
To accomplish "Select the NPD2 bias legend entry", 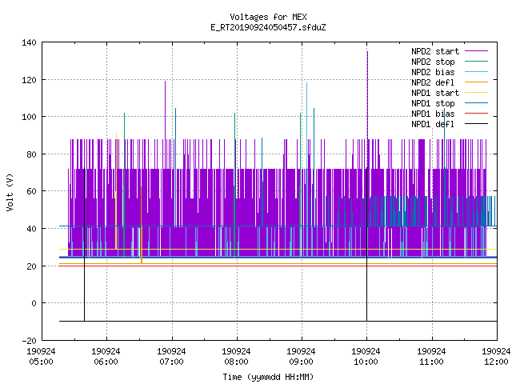I will point(433,72).
